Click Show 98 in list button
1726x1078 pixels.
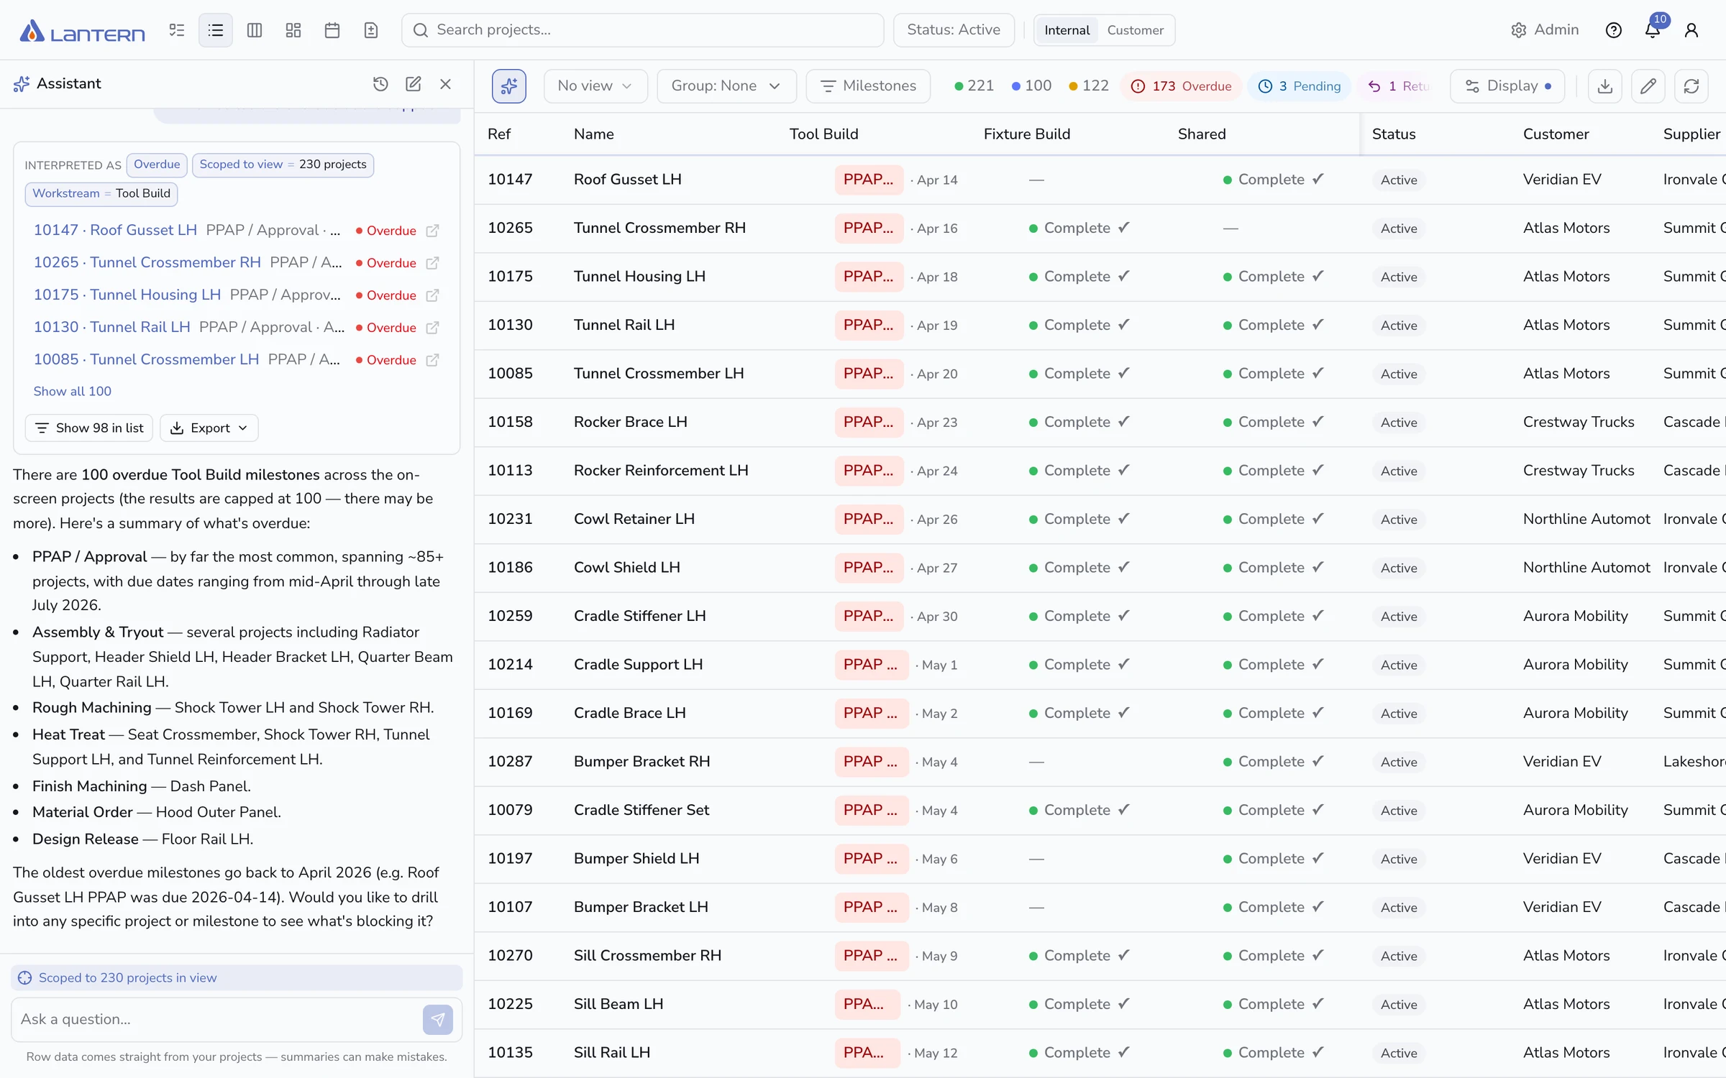[89, 428]
